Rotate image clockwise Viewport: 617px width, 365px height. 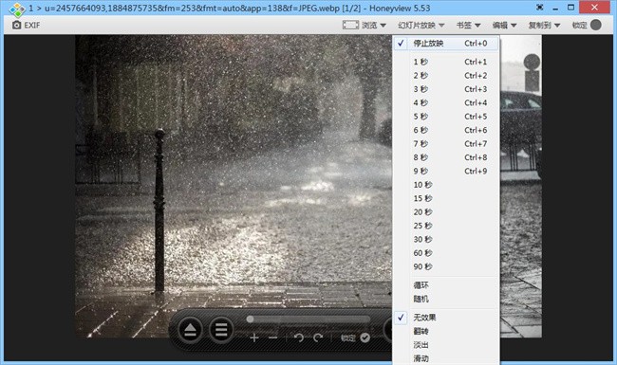pos(318,338)
